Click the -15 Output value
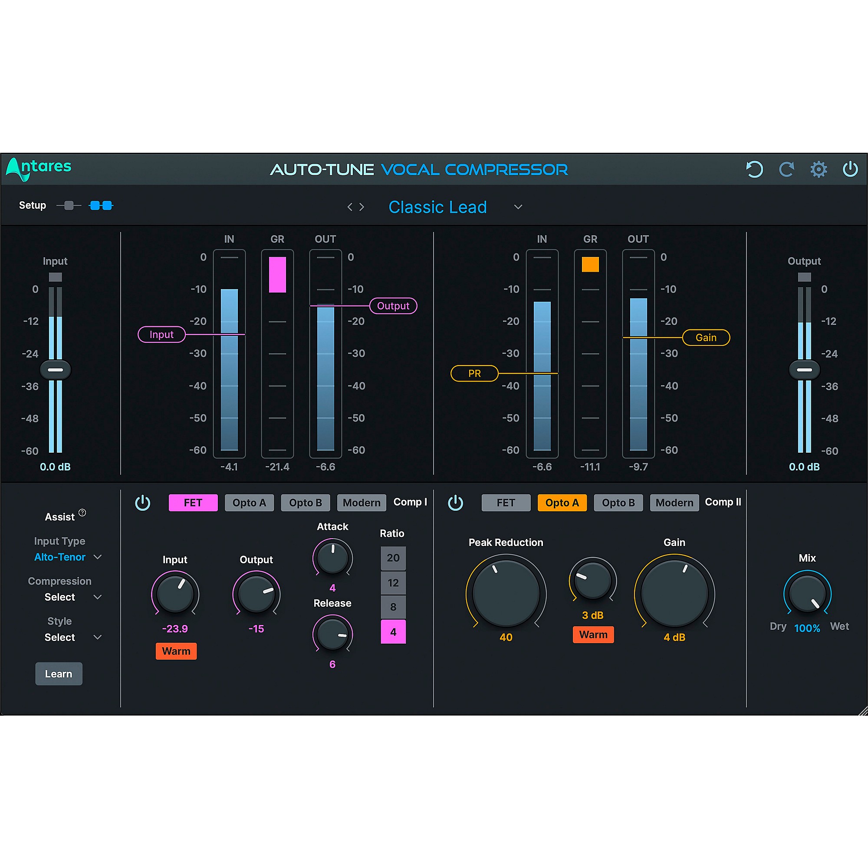The height and width of the screenshot is (868, 868). (x=256, y=629)
